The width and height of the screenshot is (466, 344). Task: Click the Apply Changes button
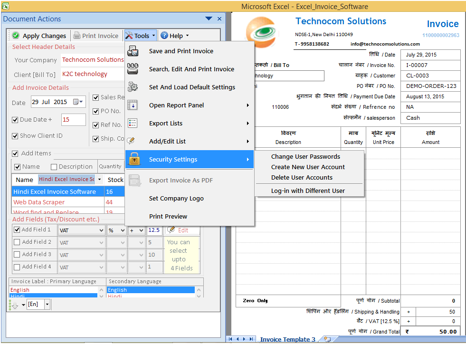(38, 35)
